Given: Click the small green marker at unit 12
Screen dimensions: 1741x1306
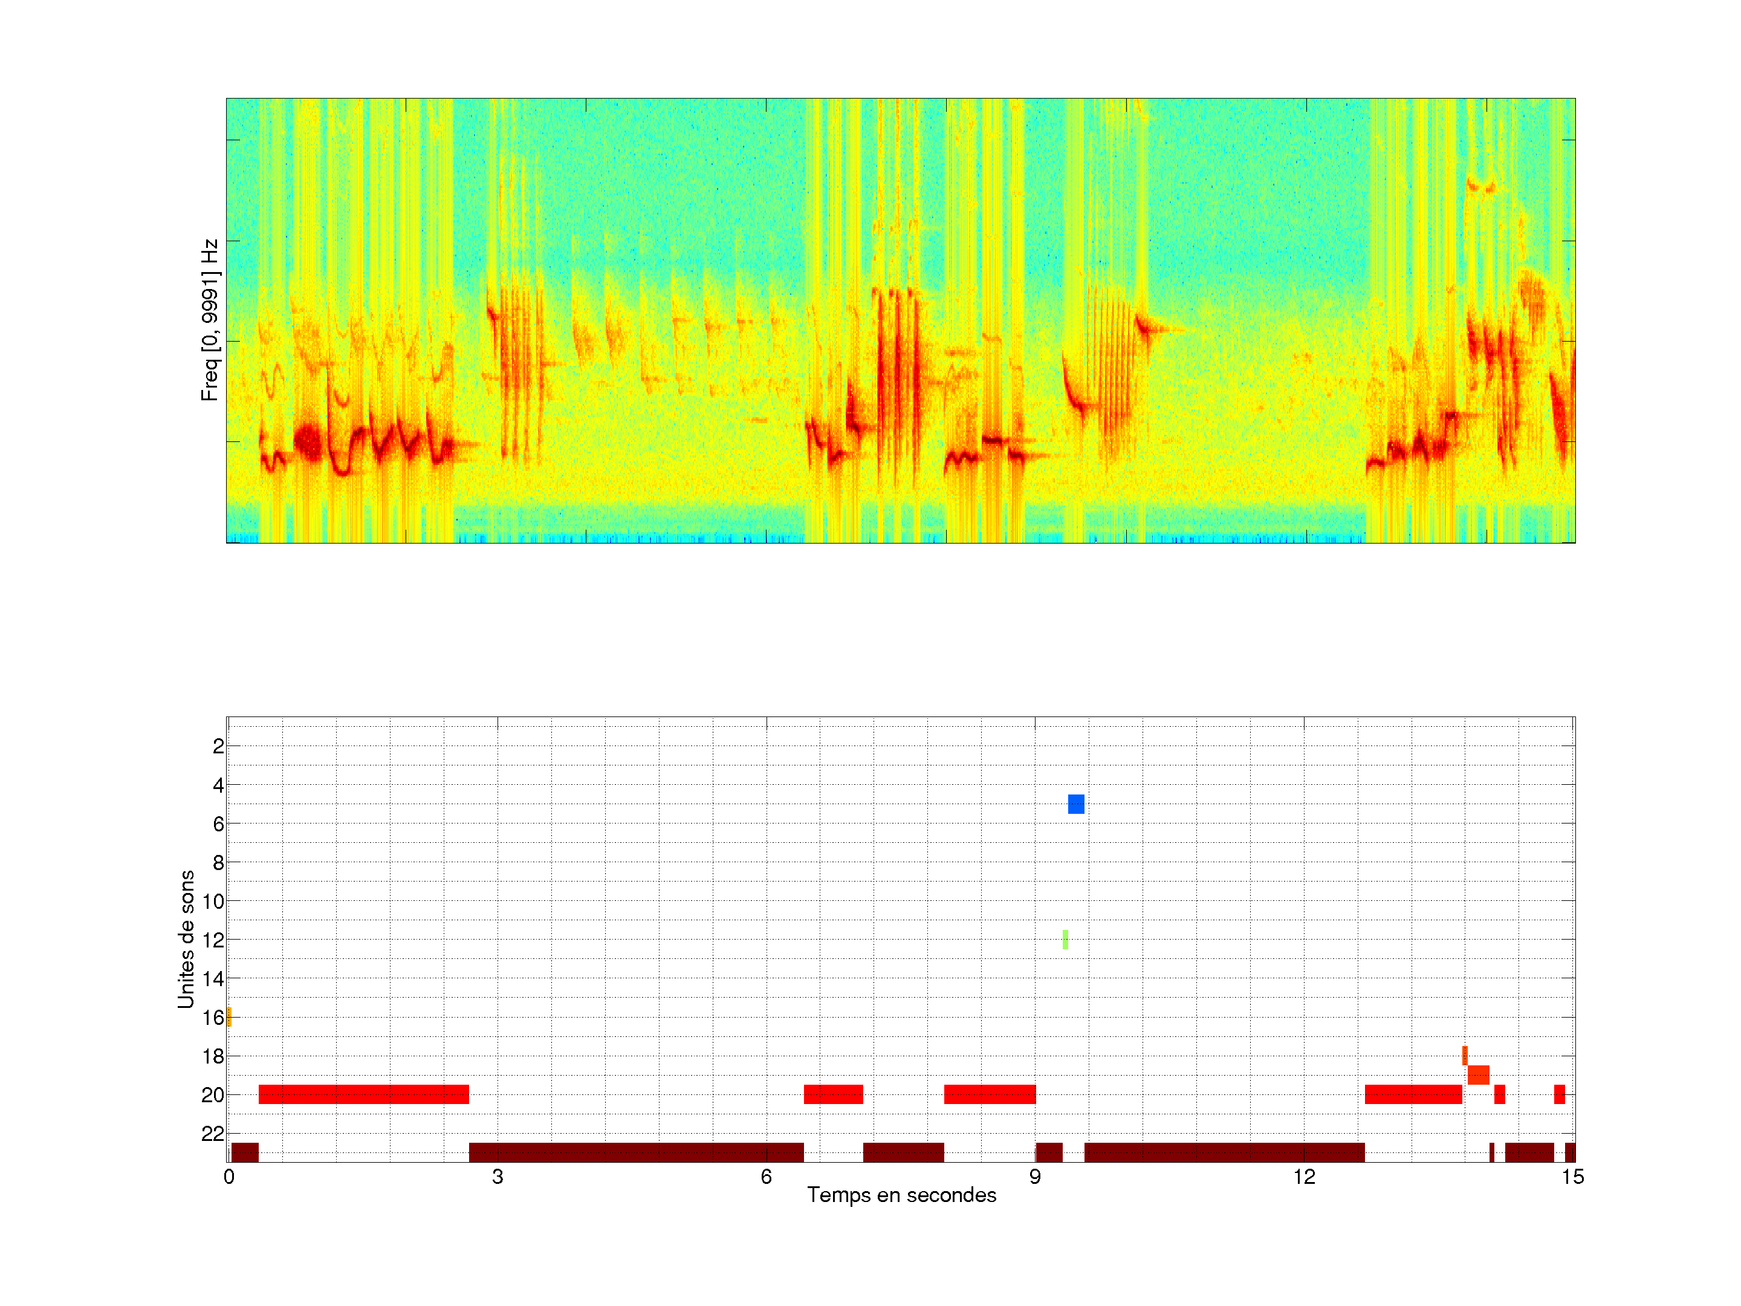Looking at the screenshot, I should tap(1065, 939).
